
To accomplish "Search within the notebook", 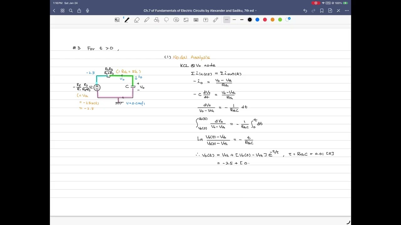I will coord(71,11).
